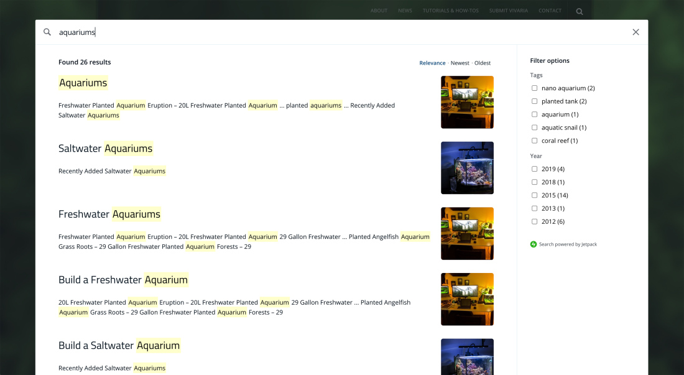Check the planted tank filter checkbox
684x375 pixels.
click(x=534, y=101)
